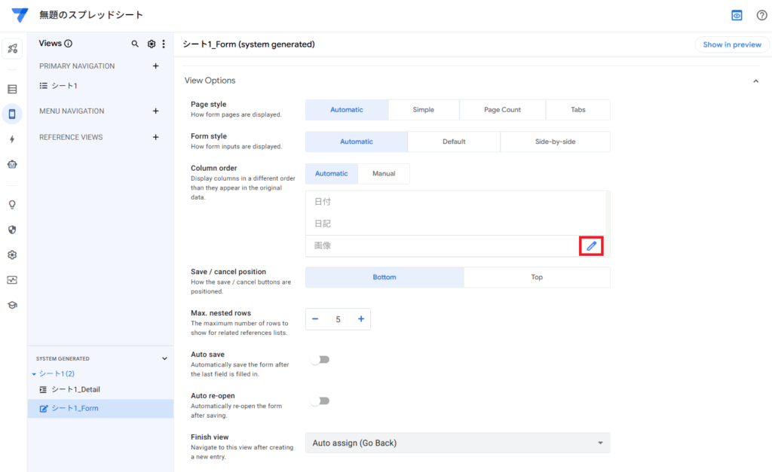Set Column order to Manual
Image resolution: width=772 pixels, height=472 pixels.
(383, 174)
